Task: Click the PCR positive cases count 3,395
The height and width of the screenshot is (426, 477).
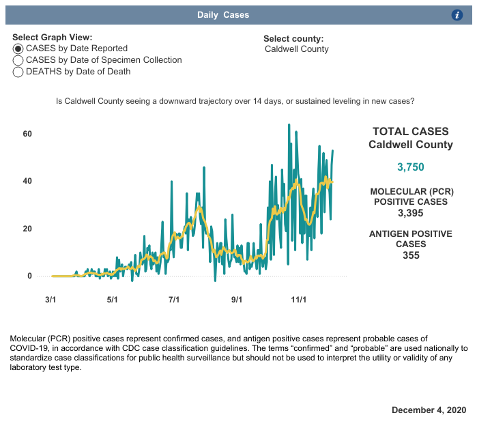Action: point(410,213)
